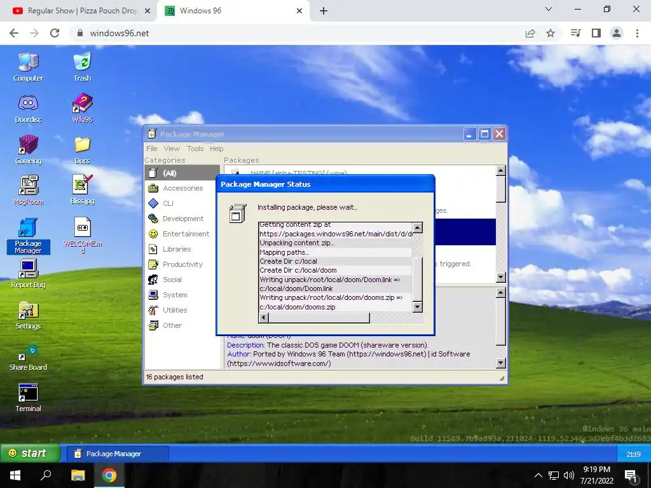Select the (All) category

click(x=182, y=173)
